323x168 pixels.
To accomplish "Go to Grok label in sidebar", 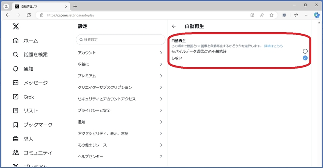I will point(29,97).
